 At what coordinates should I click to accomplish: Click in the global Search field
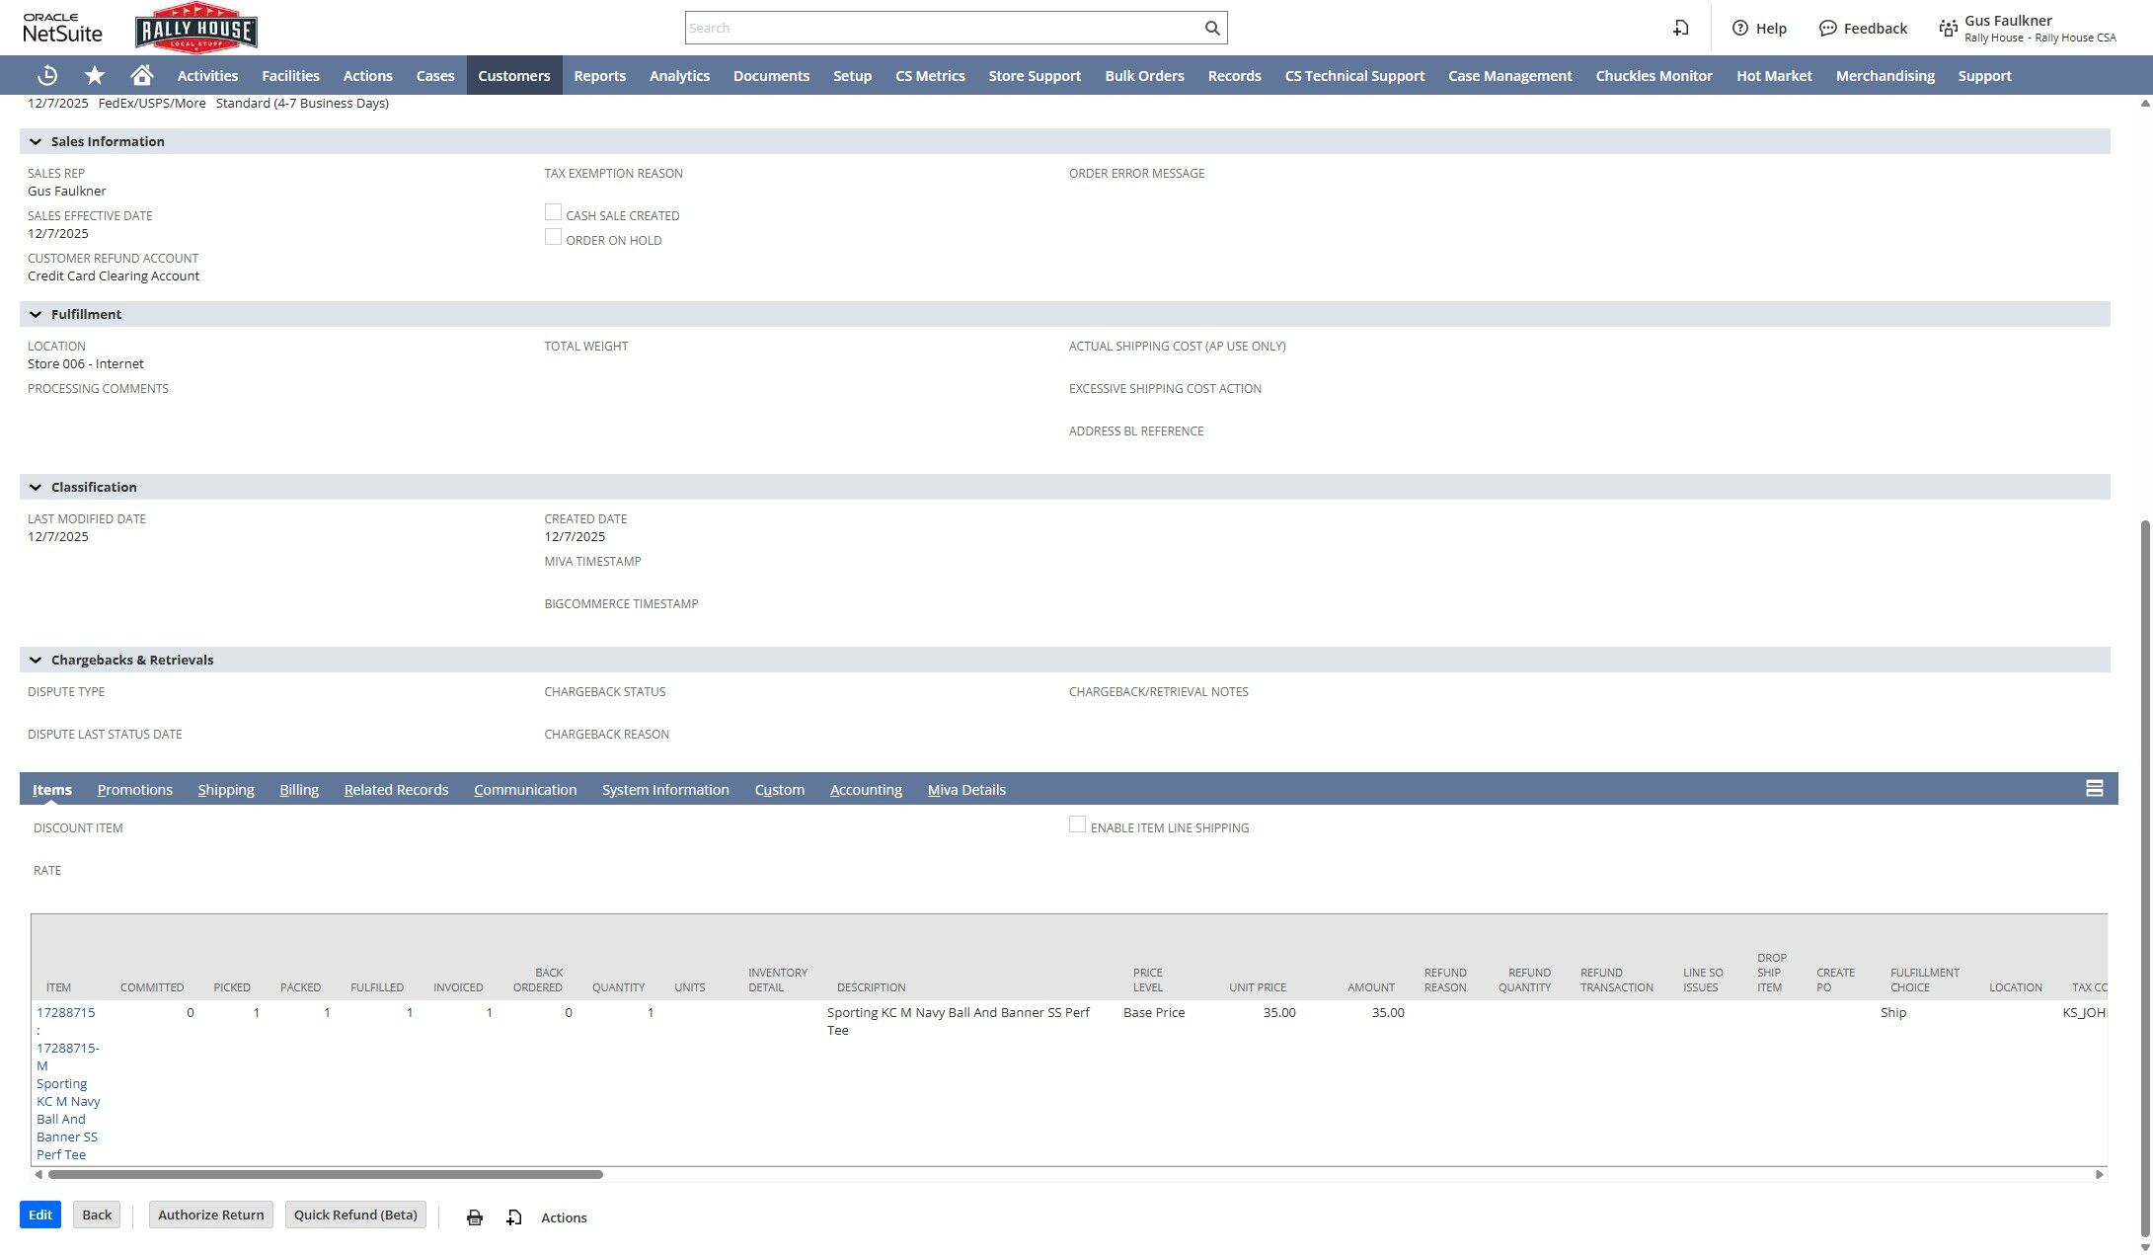tap(943, 28)
